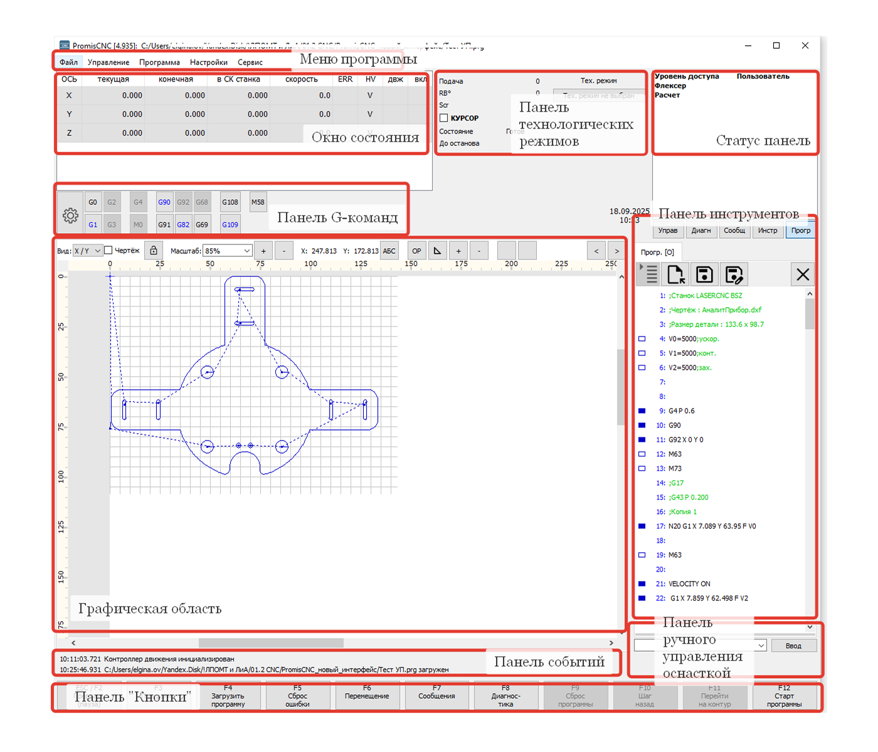Click the horizontal scrollbar below the graphics area
Image resolution: width=878 pixels, height=752 pixels.
point(271,643)
